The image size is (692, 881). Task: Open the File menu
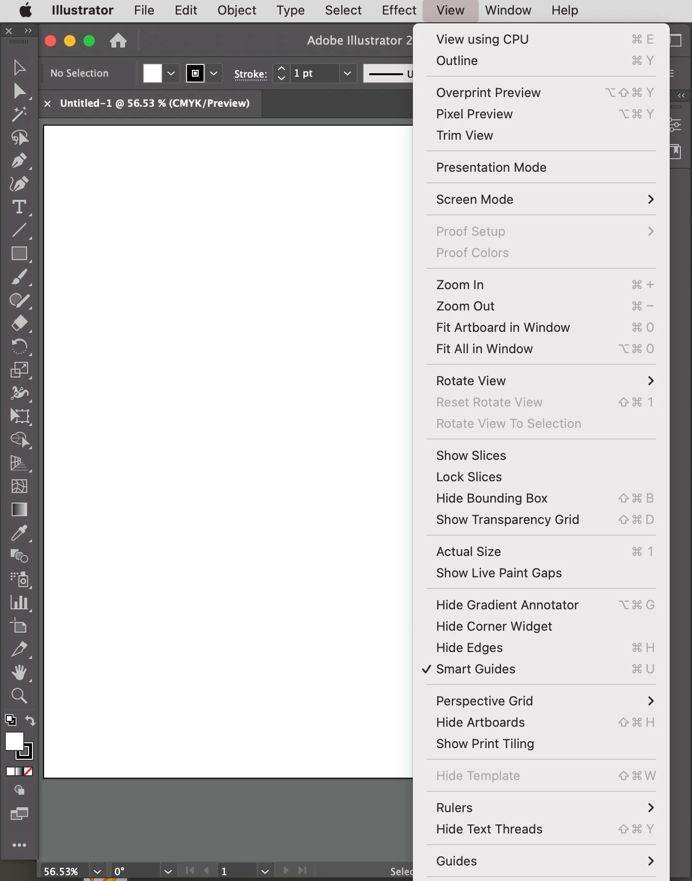144,10
